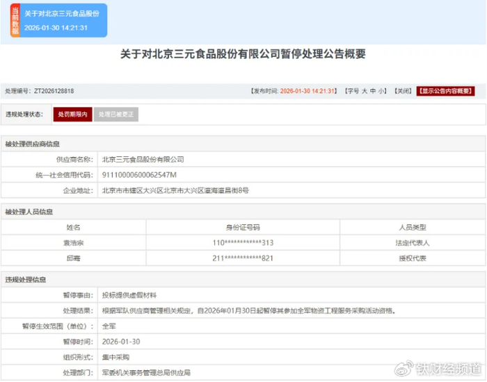The height and width of the screenshot is (382, 487).
Task: Click the 法定代表人 cell
Action: pyautogui.click(x=413, y=242)
